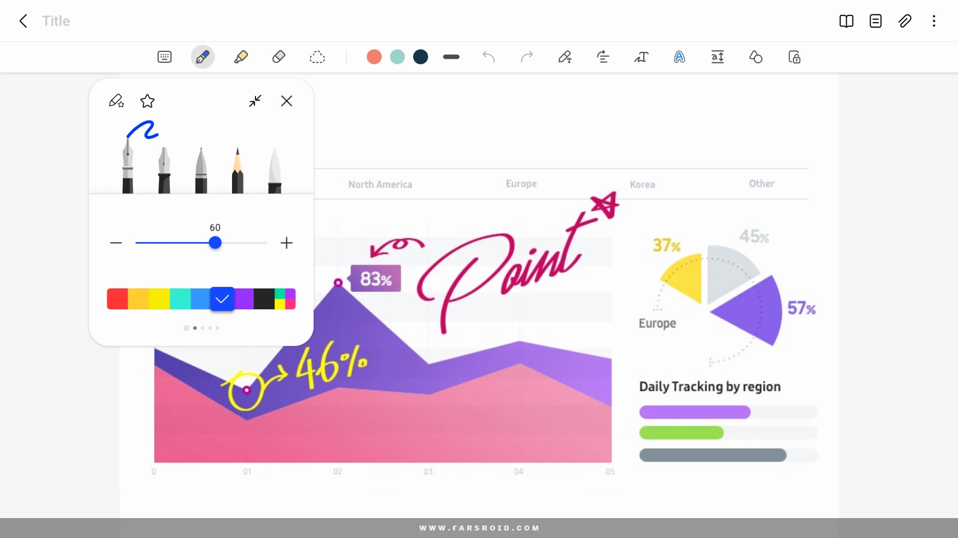The image size is (958, 538).
Task: Convert handwriting to text
Action: [641, 57]
